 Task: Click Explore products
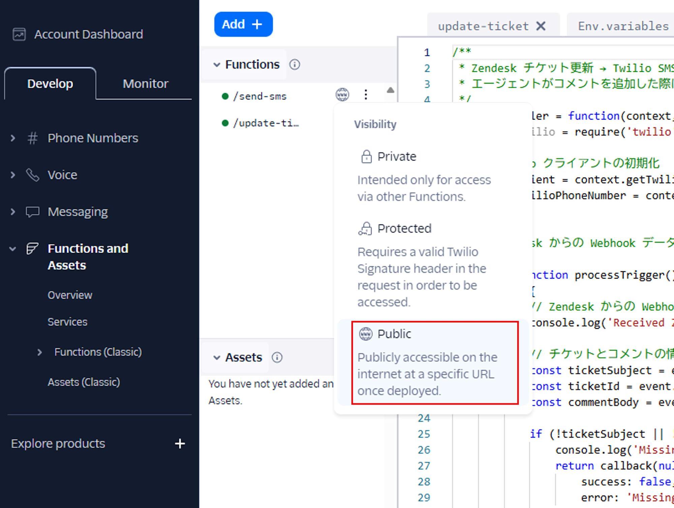tap(58, 444)
